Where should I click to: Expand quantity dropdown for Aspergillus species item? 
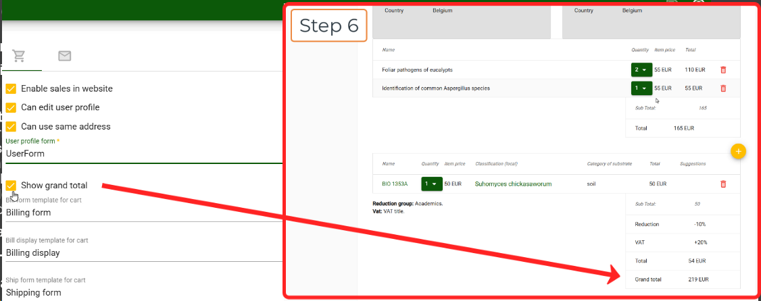[640, 88]
